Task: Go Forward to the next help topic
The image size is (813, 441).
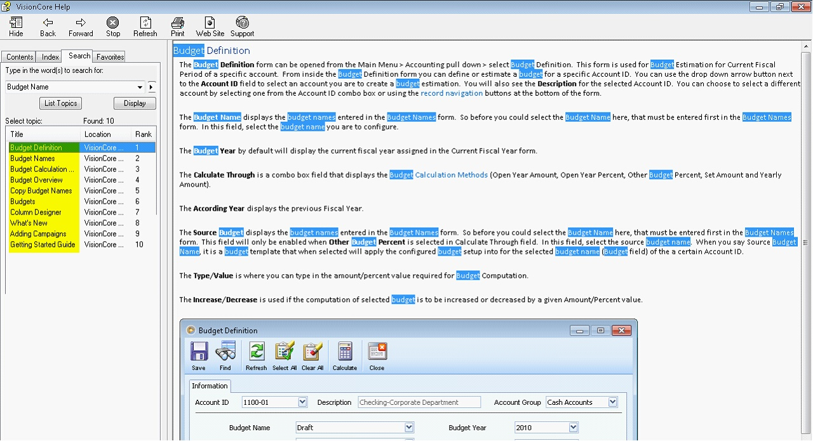Action: [81, 27]
